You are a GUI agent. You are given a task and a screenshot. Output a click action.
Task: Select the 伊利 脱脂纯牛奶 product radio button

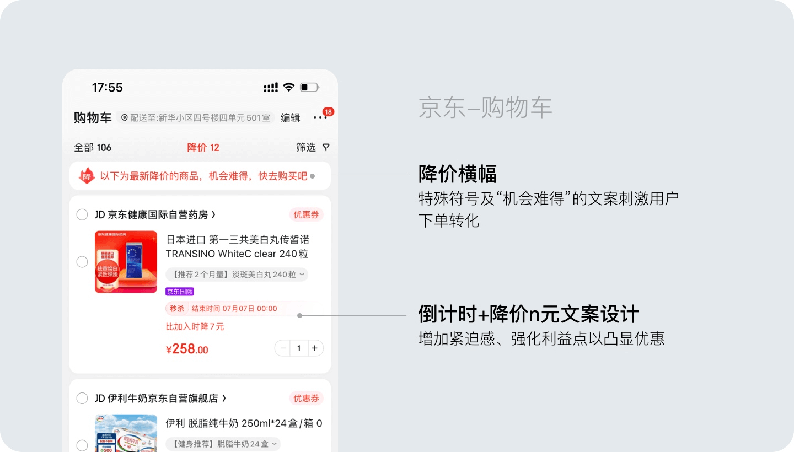[x=82, y=445]
